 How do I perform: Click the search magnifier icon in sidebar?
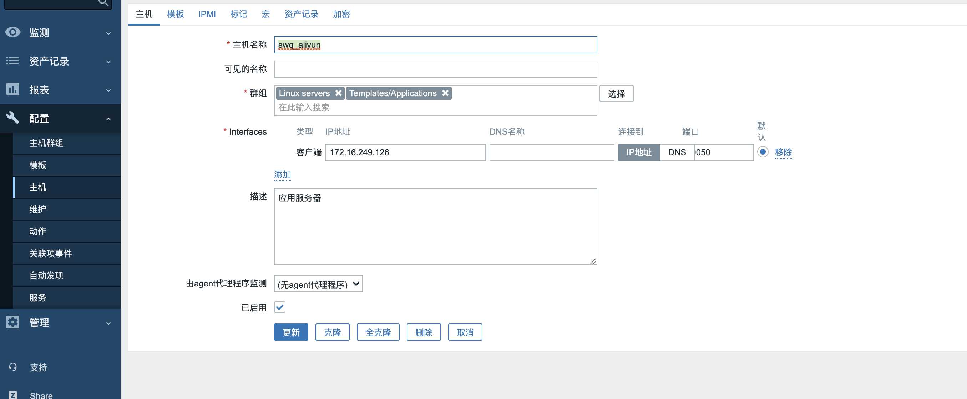tap(103, 3)
